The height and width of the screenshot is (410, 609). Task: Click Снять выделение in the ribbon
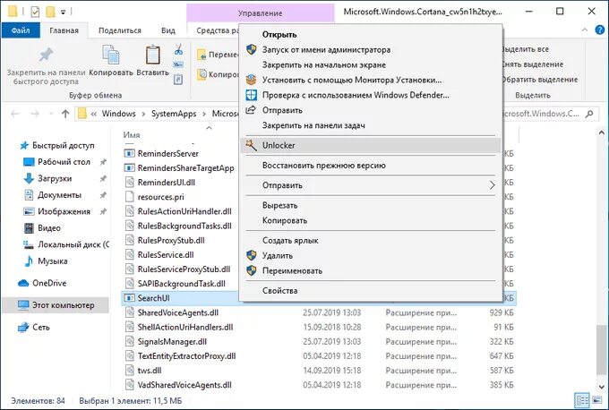532,64
